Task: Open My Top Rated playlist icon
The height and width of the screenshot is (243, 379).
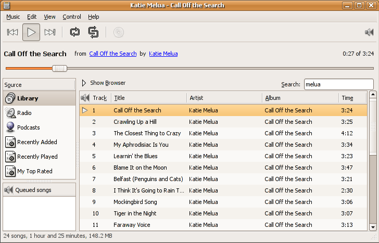Action: pos(10,171)
